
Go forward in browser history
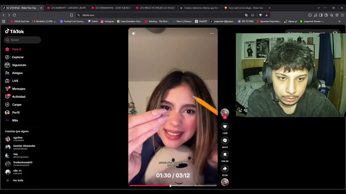pos(9,15)
